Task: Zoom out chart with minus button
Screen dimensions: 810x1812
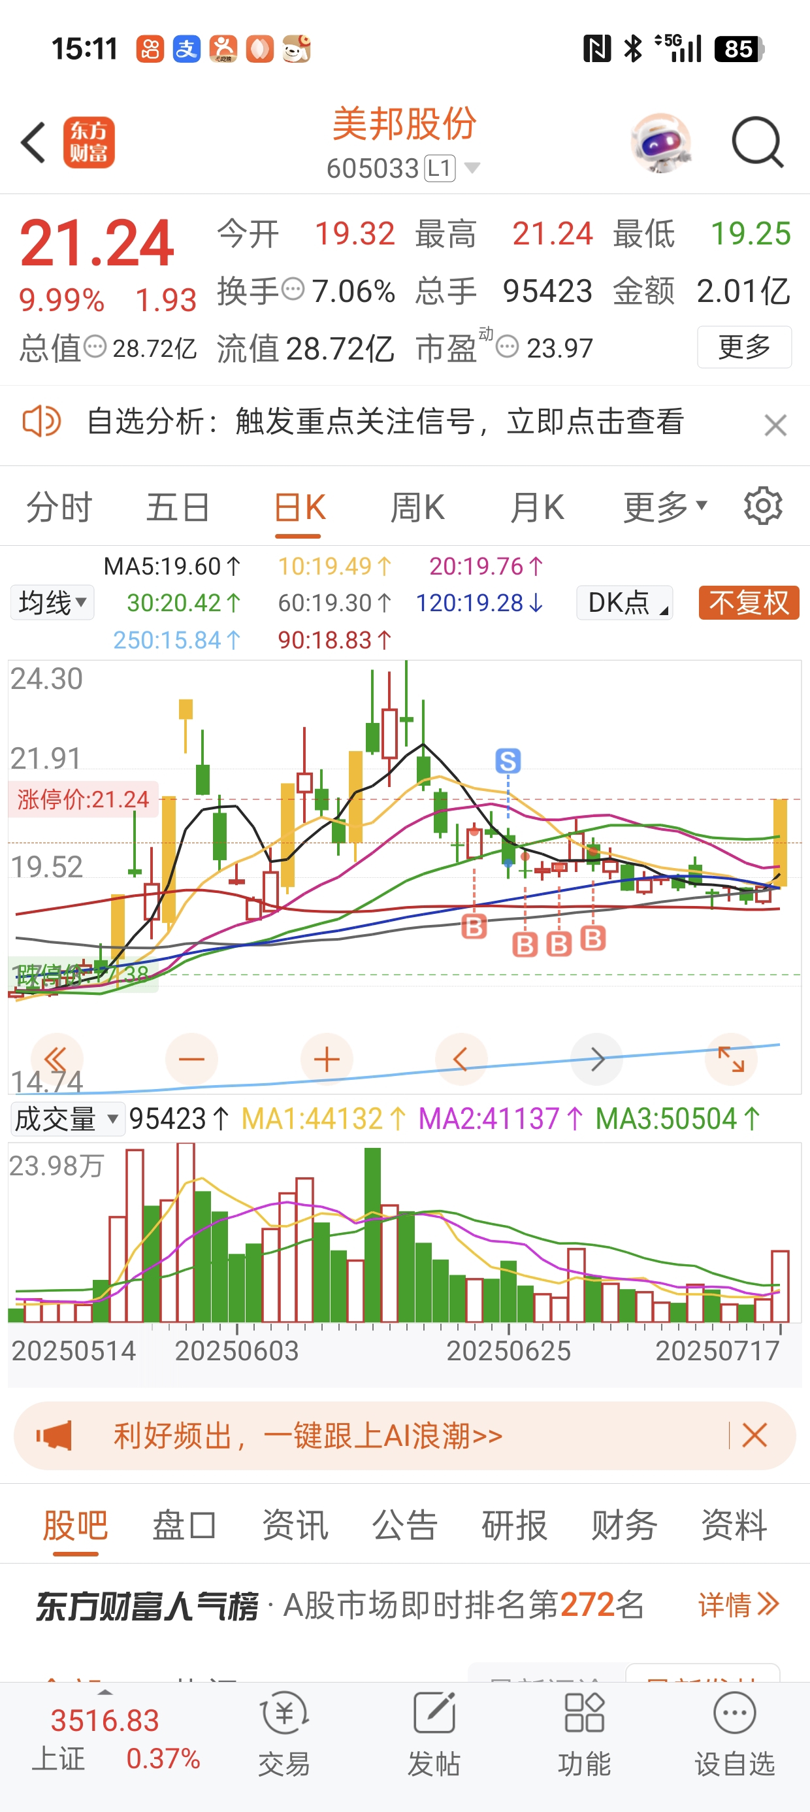Action: (x=191, y=1060)
